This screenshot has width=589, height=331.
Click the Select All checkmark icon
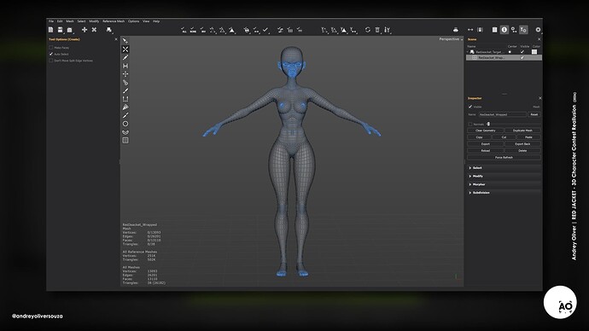(184, 30)
